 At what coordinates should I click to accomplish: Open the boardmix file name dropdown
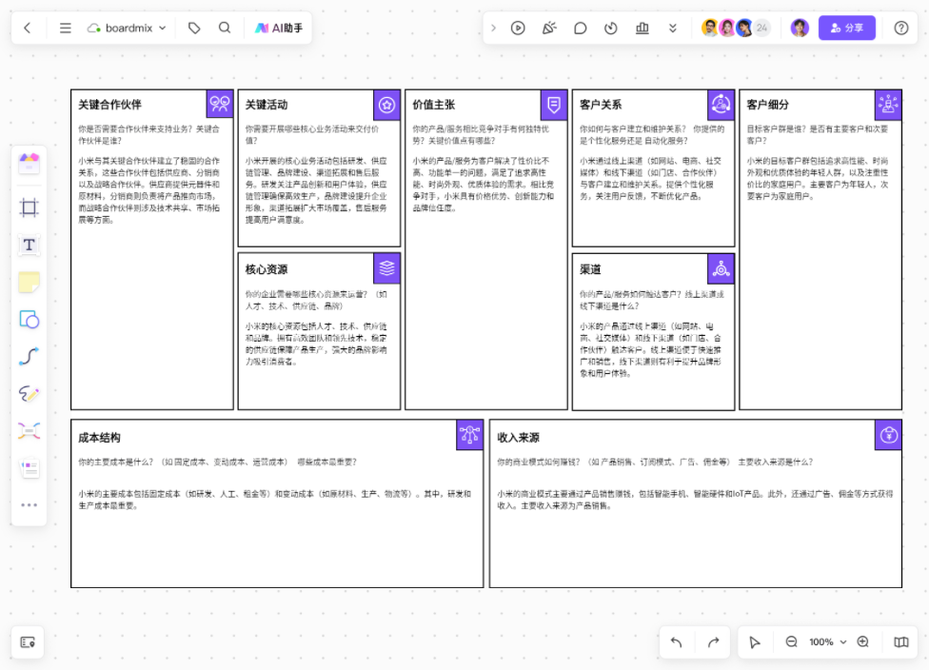(x=127, y=28)
